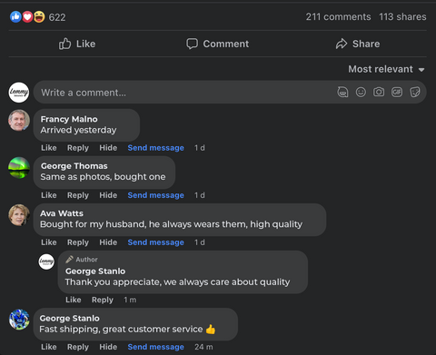Open George Thomas' aurora profile picture
The height and width of the screenshot is (355, 436).
click(x=19, y=168)
